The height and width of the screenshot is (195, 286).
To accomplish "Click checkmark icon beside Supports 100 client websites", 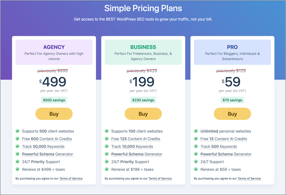I will (107, 131).
